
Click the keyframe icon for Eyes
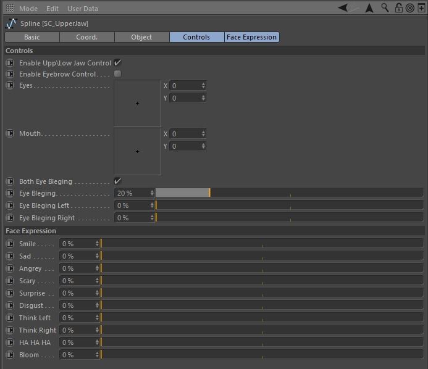coord(10,85)
